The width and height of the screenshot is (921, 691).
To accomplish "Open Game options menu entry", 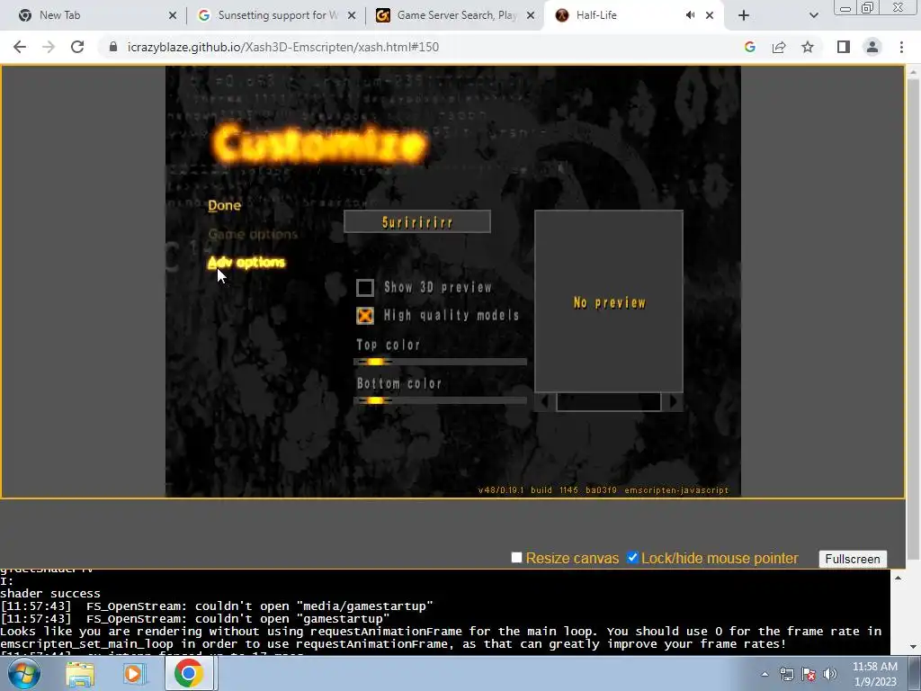I will point(253,234).
